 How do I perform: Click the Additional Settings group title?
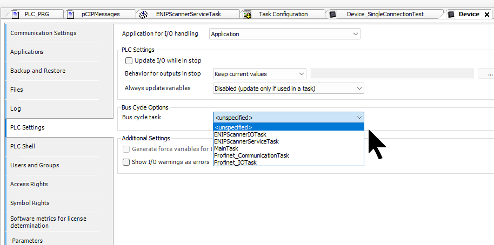(x=146, y=138)
